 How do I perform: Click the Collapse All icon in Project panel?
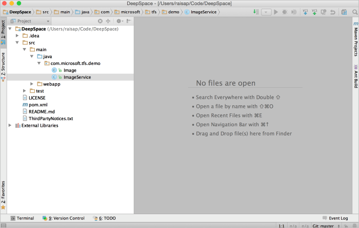[108, 21]
